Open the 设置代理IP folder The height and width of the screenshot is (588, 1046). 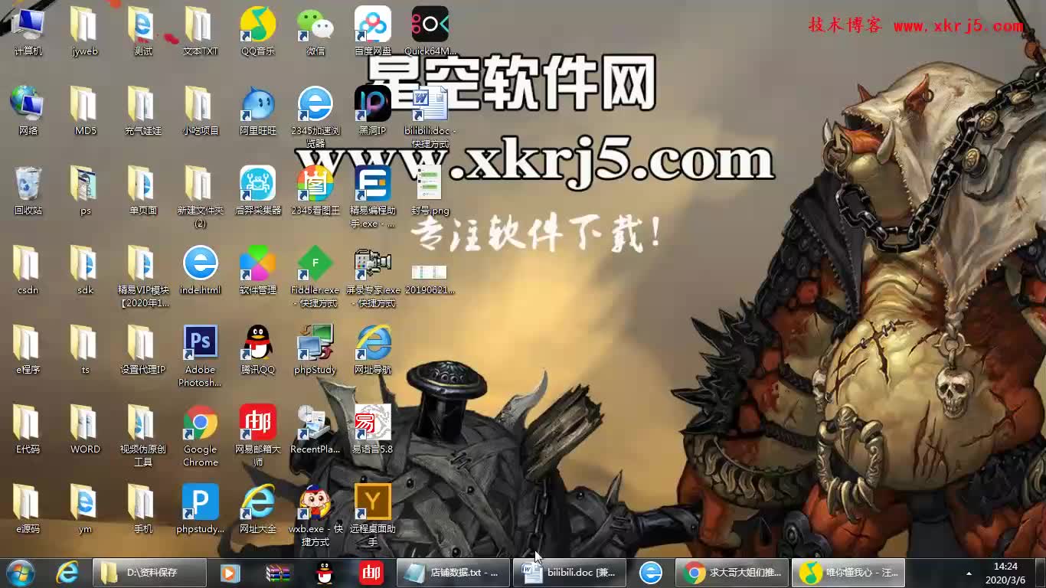tap(142, 349)
